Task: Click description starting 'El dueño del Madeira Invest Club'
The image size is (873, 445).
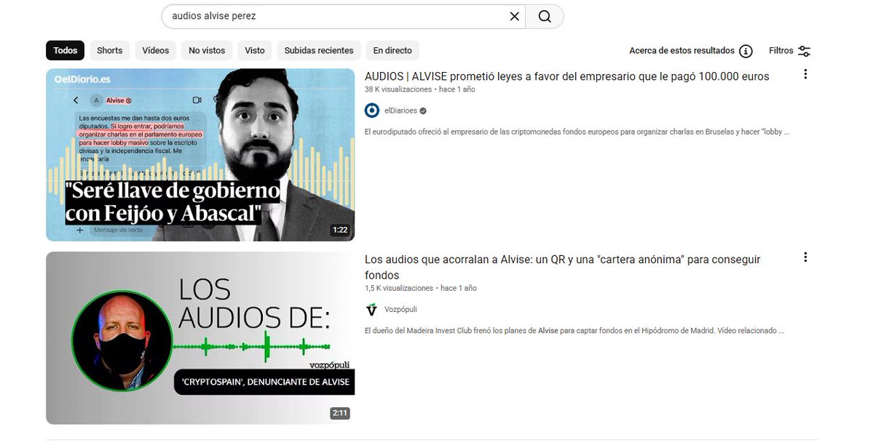Action: [574, 330]
